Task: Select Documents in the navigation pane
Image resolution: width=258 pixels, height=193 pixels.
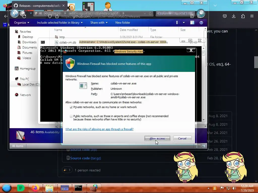Action: click(x=29, y=47)
